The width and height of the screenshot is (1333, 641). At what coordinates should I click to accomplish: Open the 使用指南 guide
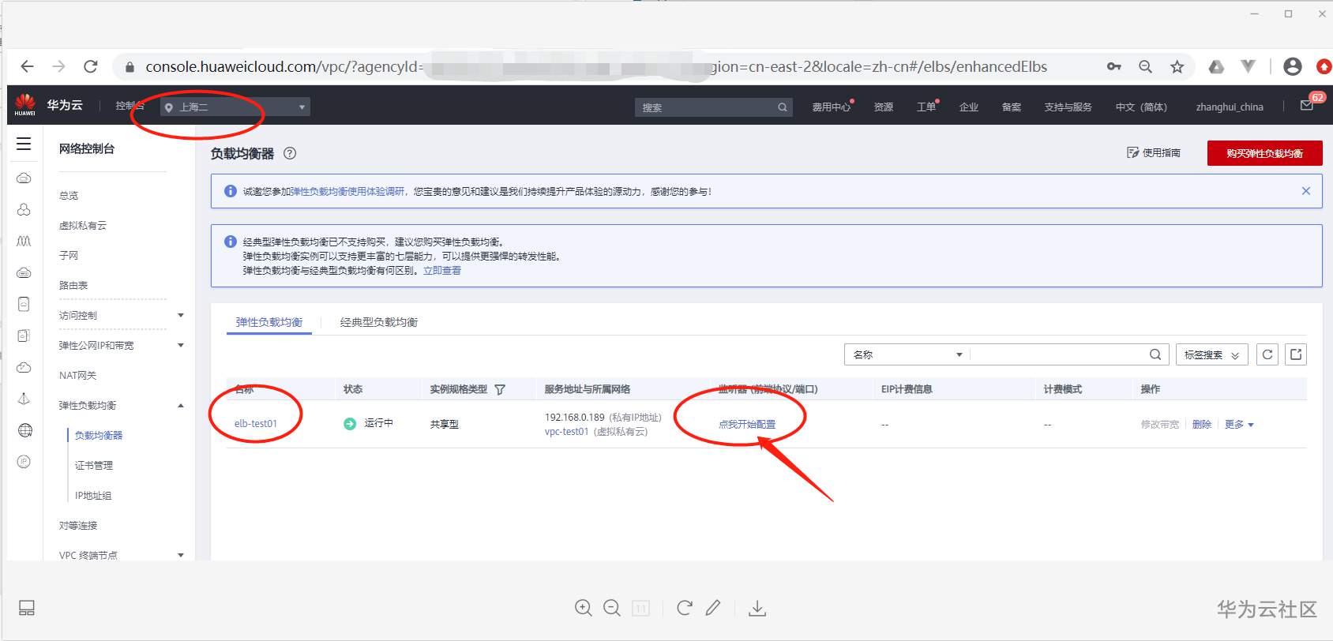pyautogui.click(x=1154, y=153)
